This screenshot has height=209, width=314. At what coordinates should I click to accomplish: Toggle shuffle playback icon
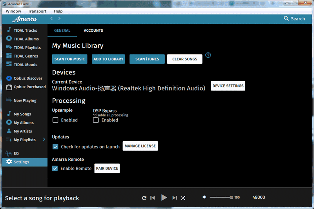tap(183, 198)
